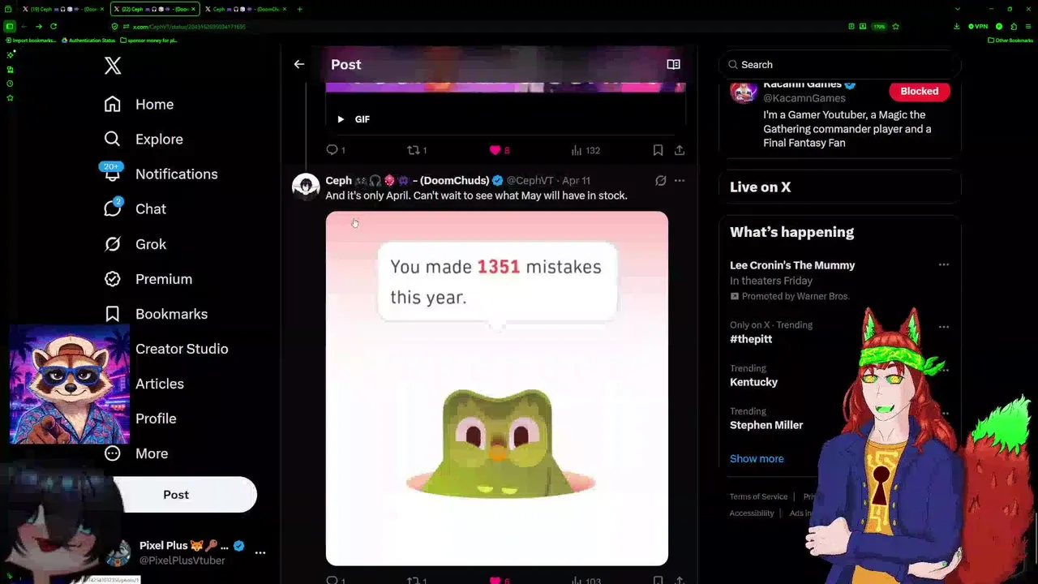
Task: Open Chat in the sidebar
Action: tap(135, 208)
